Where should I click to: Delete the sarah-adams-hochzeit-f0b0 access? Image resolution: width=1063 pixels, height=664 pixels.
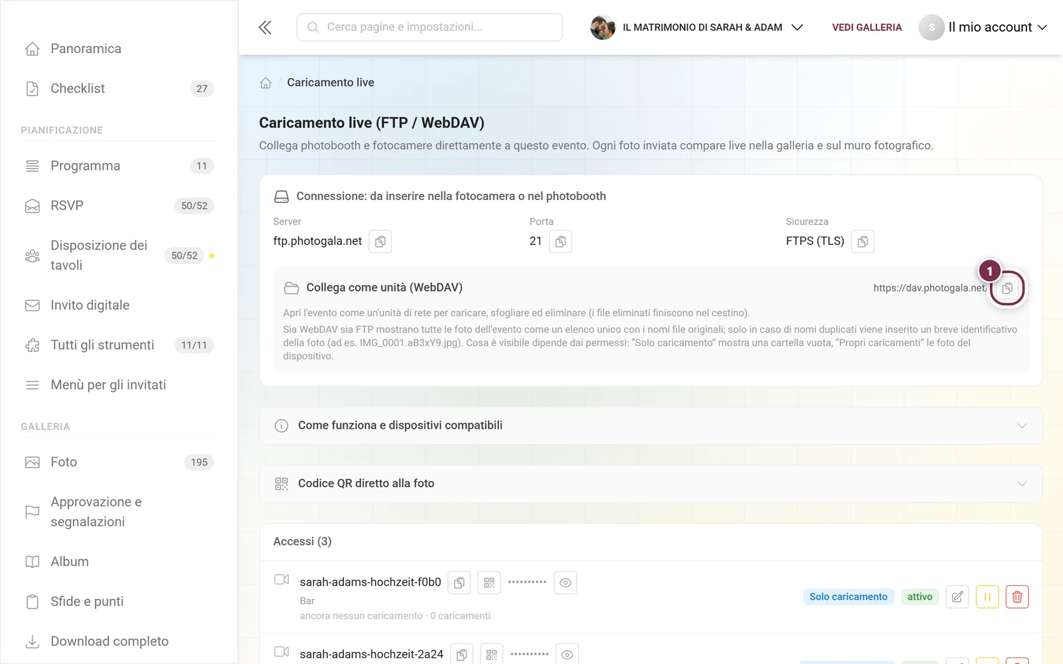point(1017,597)
